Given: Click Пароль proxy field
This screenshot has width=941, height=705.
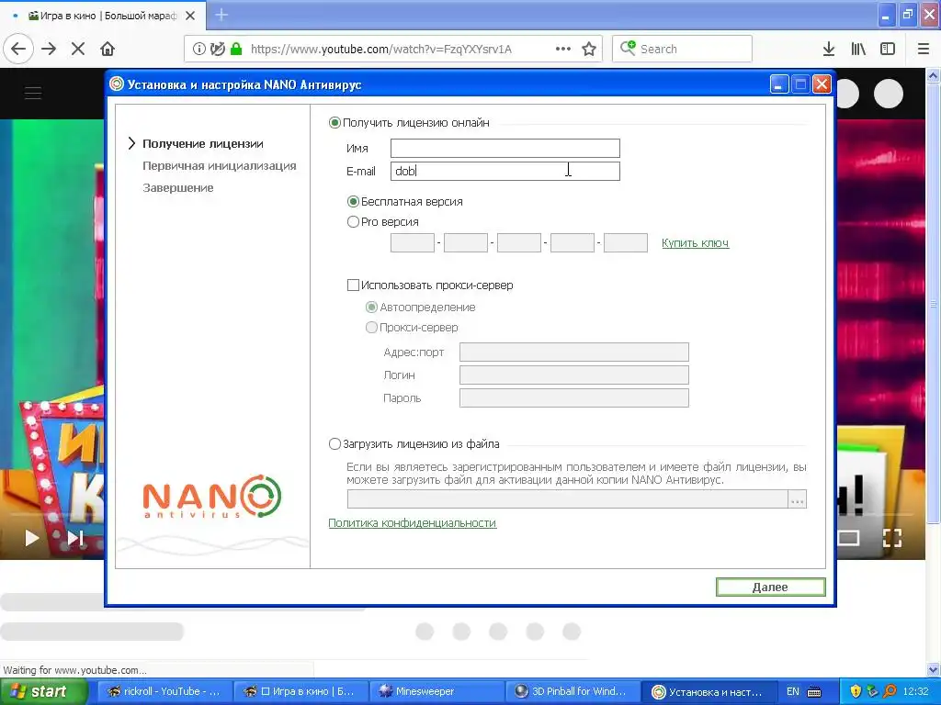Looking at the screenshot, I should pos(573,398).
